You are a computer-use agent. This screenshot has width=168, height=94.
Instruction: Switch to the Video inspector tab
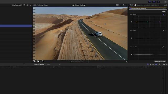130,5
